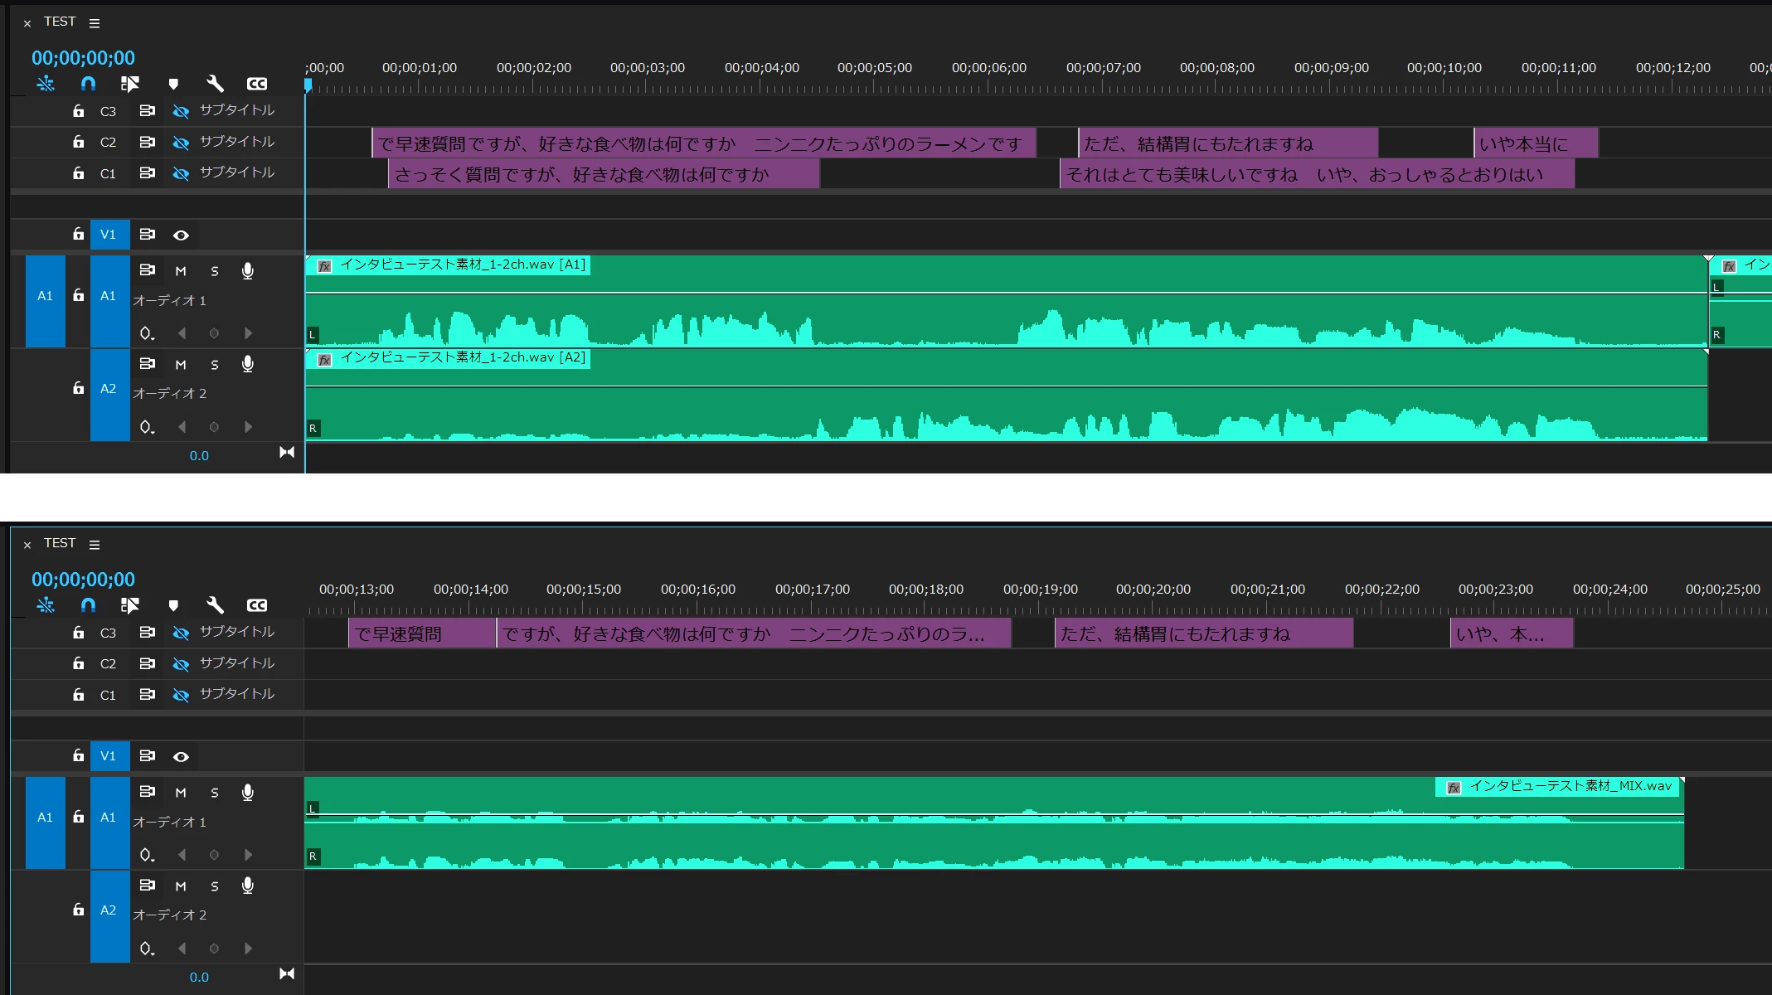The width and height of the screenshot is (1772, 995).
Task: Toggle CC caption display in bottom timeline
Action: 257,605
